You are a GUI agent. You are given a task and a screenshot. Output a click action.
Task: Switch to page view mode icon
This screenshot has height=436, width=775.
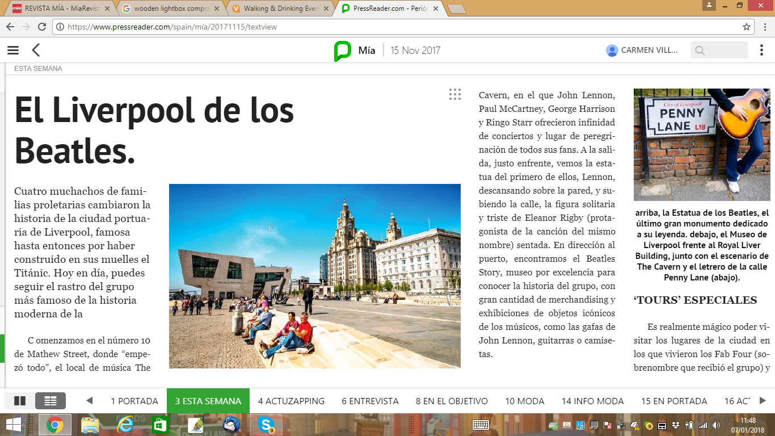[20, 401]
